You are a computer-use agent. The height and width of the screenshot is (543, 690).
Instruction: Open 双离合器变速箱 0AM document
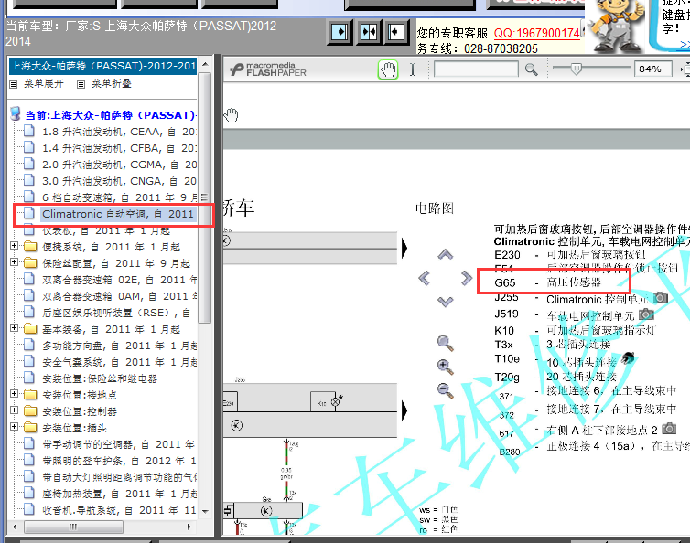pos(119,296)
